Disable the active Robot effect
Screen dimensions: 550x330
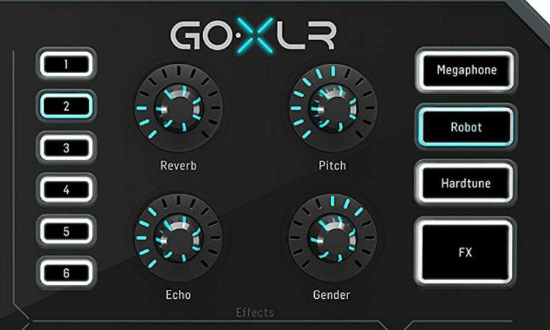(466, 127)
